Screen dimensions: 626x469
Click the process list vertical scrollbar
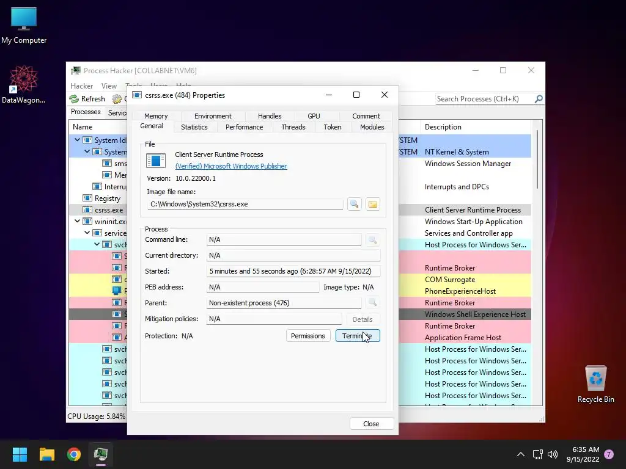(x=537, y=159)
